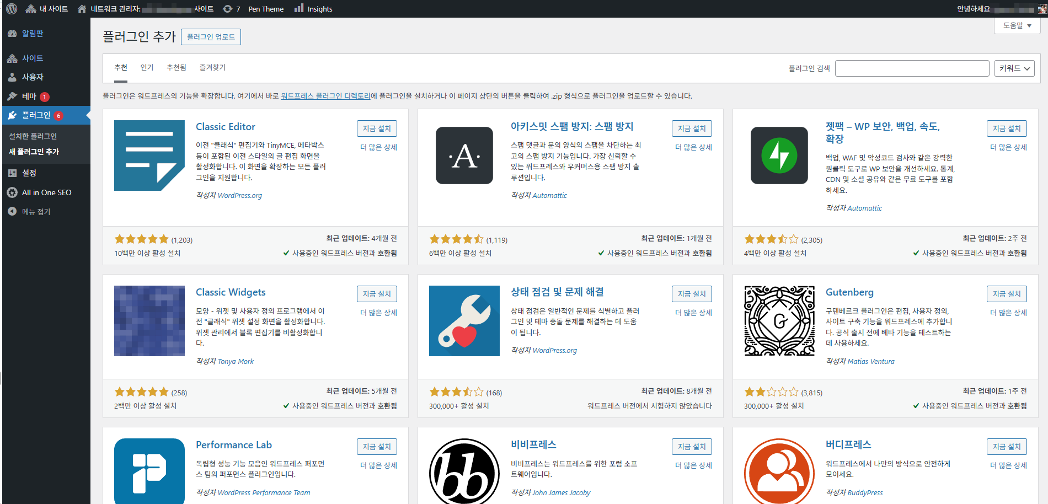The height and width of the screenshot is (504, 1048).
Task: Open the 워드프레스 플러그인 디렉토리 link
Action: pyautogui.click(x=325, y=96)
